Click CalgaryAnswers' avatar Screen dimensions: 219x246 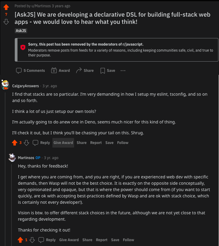(5, 85)
